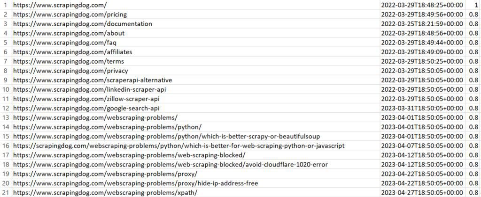Click the scrapingdog.com homepage URL cell
The image size is (481, 197).
[x=60, y=5]
